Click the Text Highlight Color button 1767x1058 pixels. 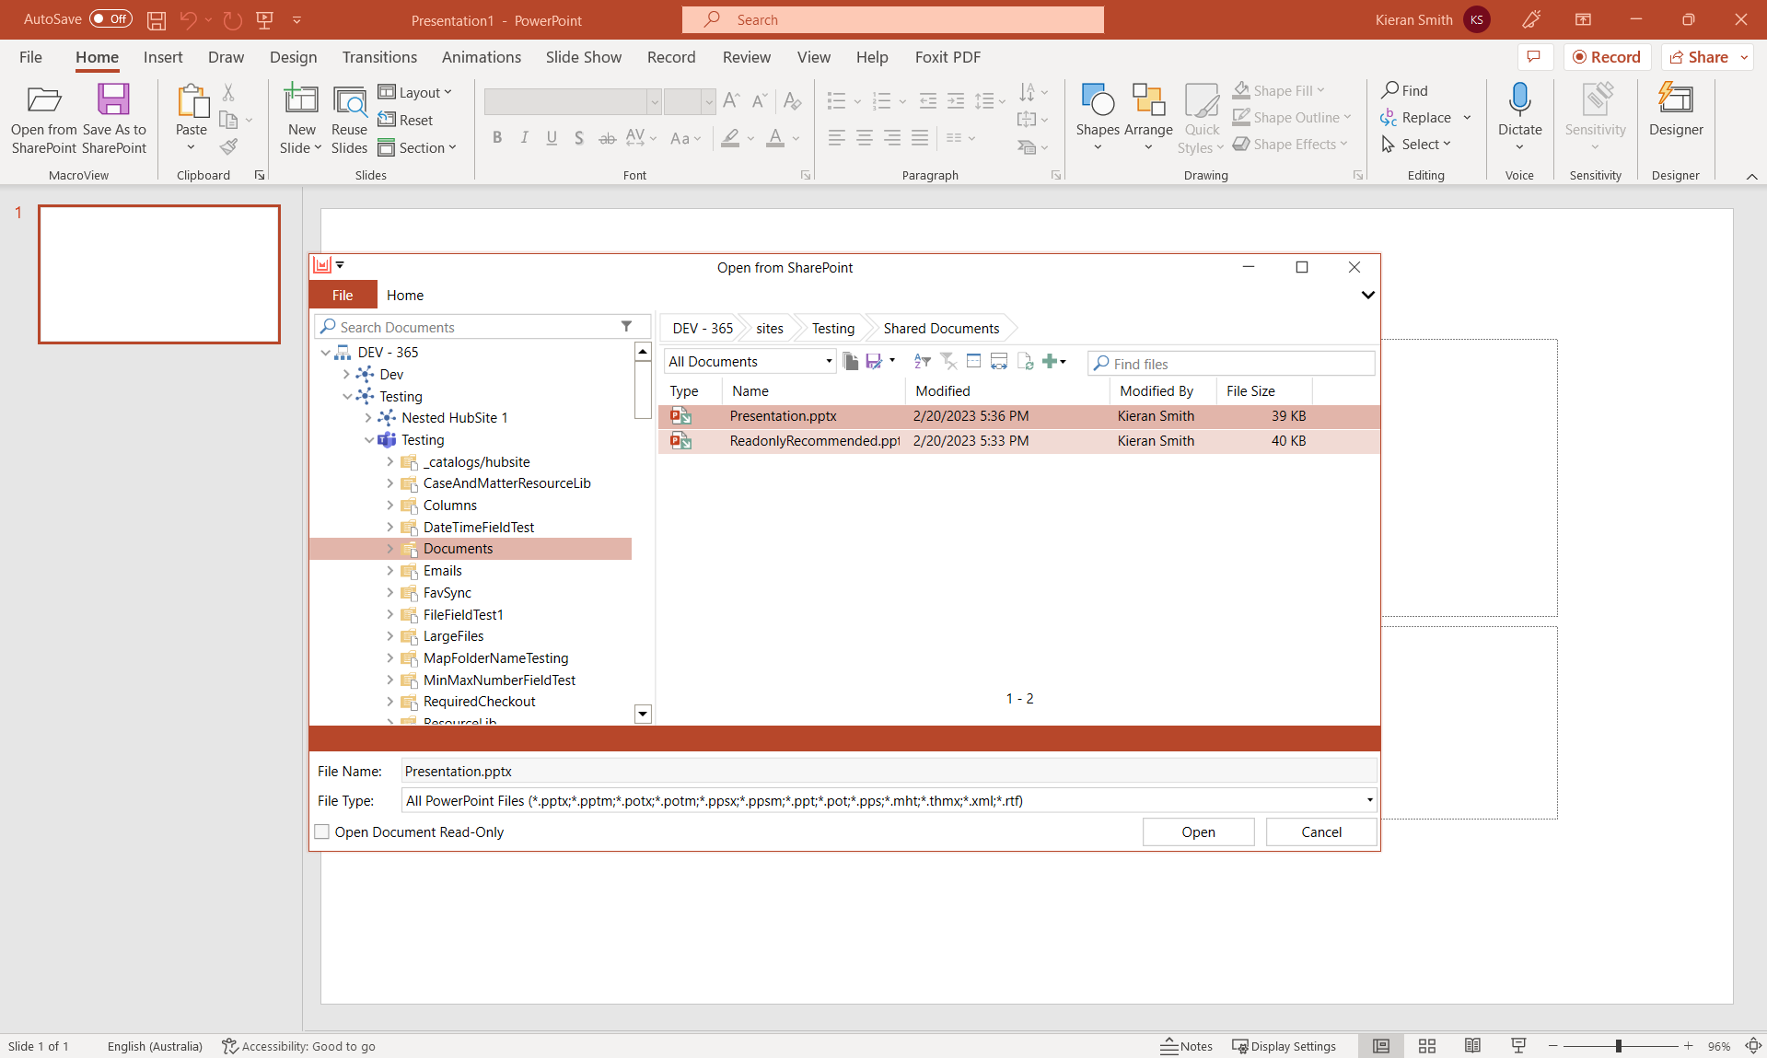click(x=730, y=138)
